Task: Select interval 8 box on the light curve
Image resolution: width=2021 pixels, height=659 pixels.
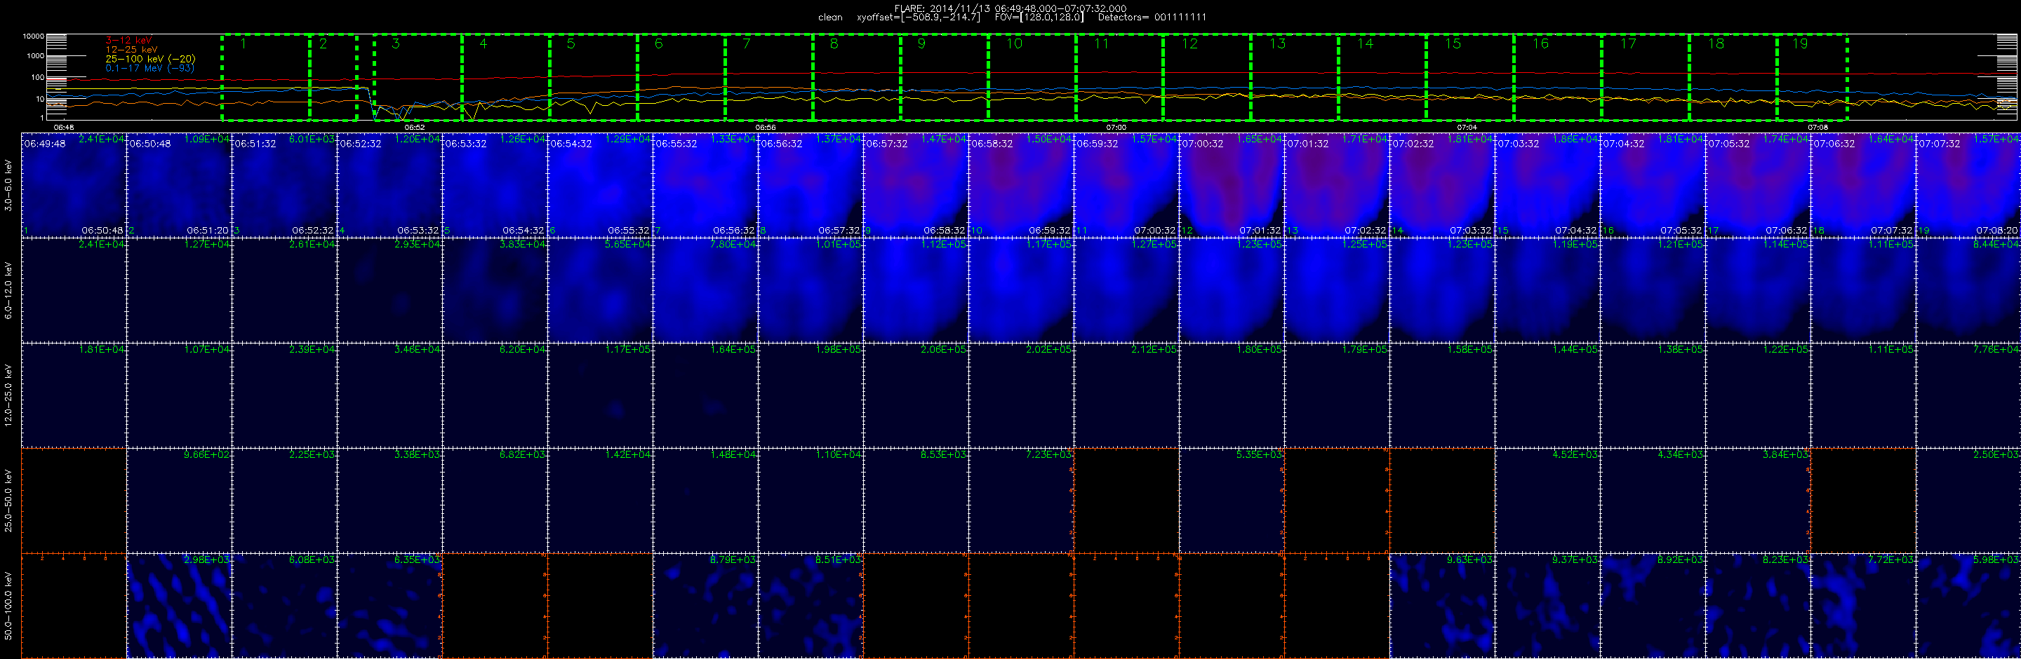Action: point(857,78)
